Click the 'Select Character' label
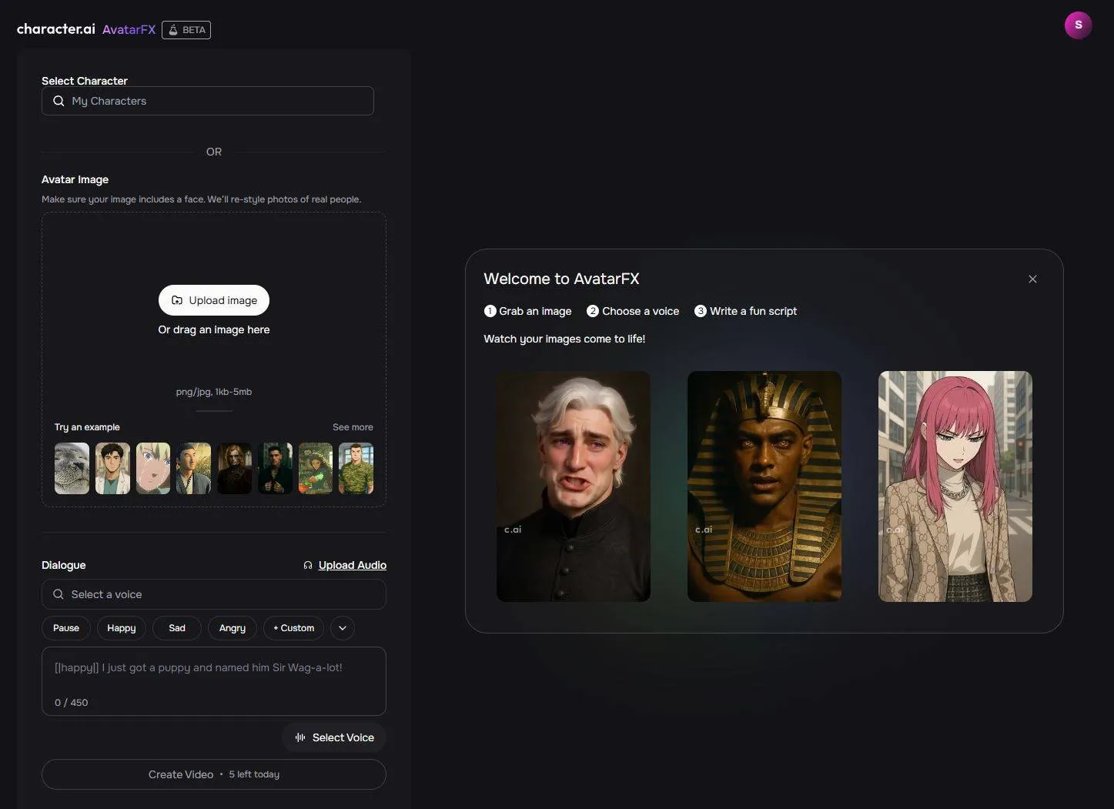1114x809 pixels. [x=85, y=81]
